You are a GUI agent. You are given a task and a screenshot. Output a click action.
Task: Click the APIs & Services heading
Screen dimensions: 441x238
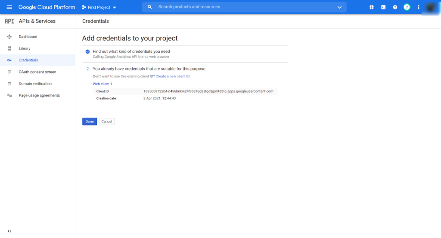pyautogui.click(x=37, y=21)
